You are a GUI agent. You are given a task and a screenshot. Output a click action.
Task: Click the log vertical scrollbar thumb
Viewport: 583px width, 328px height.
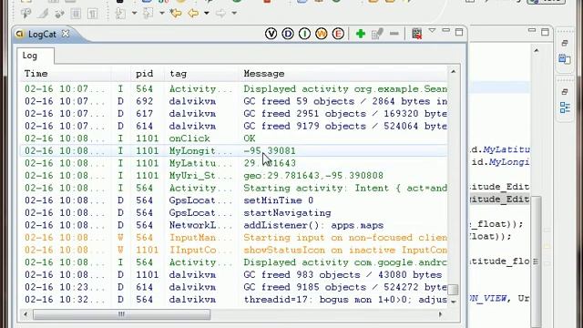pyautogui.click(x=453, y=290)
